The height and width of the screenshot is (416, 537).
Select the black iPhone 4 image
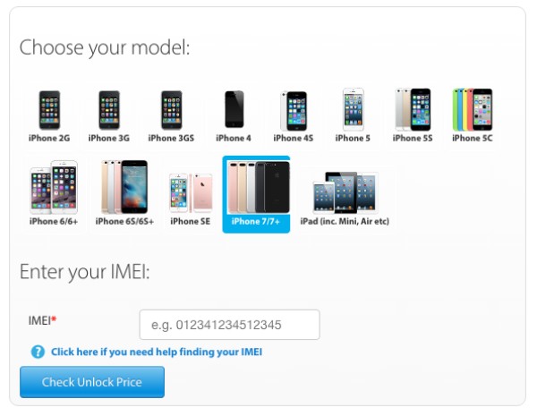click(x=234, y=109)
